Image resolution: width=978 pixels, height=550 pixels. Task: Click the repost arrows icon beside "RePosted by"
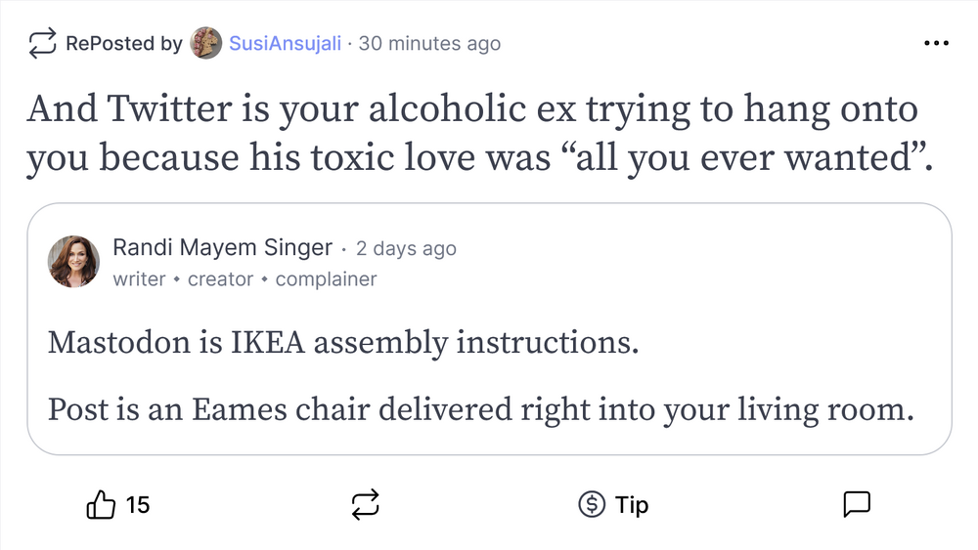click(x=42, y=43)
